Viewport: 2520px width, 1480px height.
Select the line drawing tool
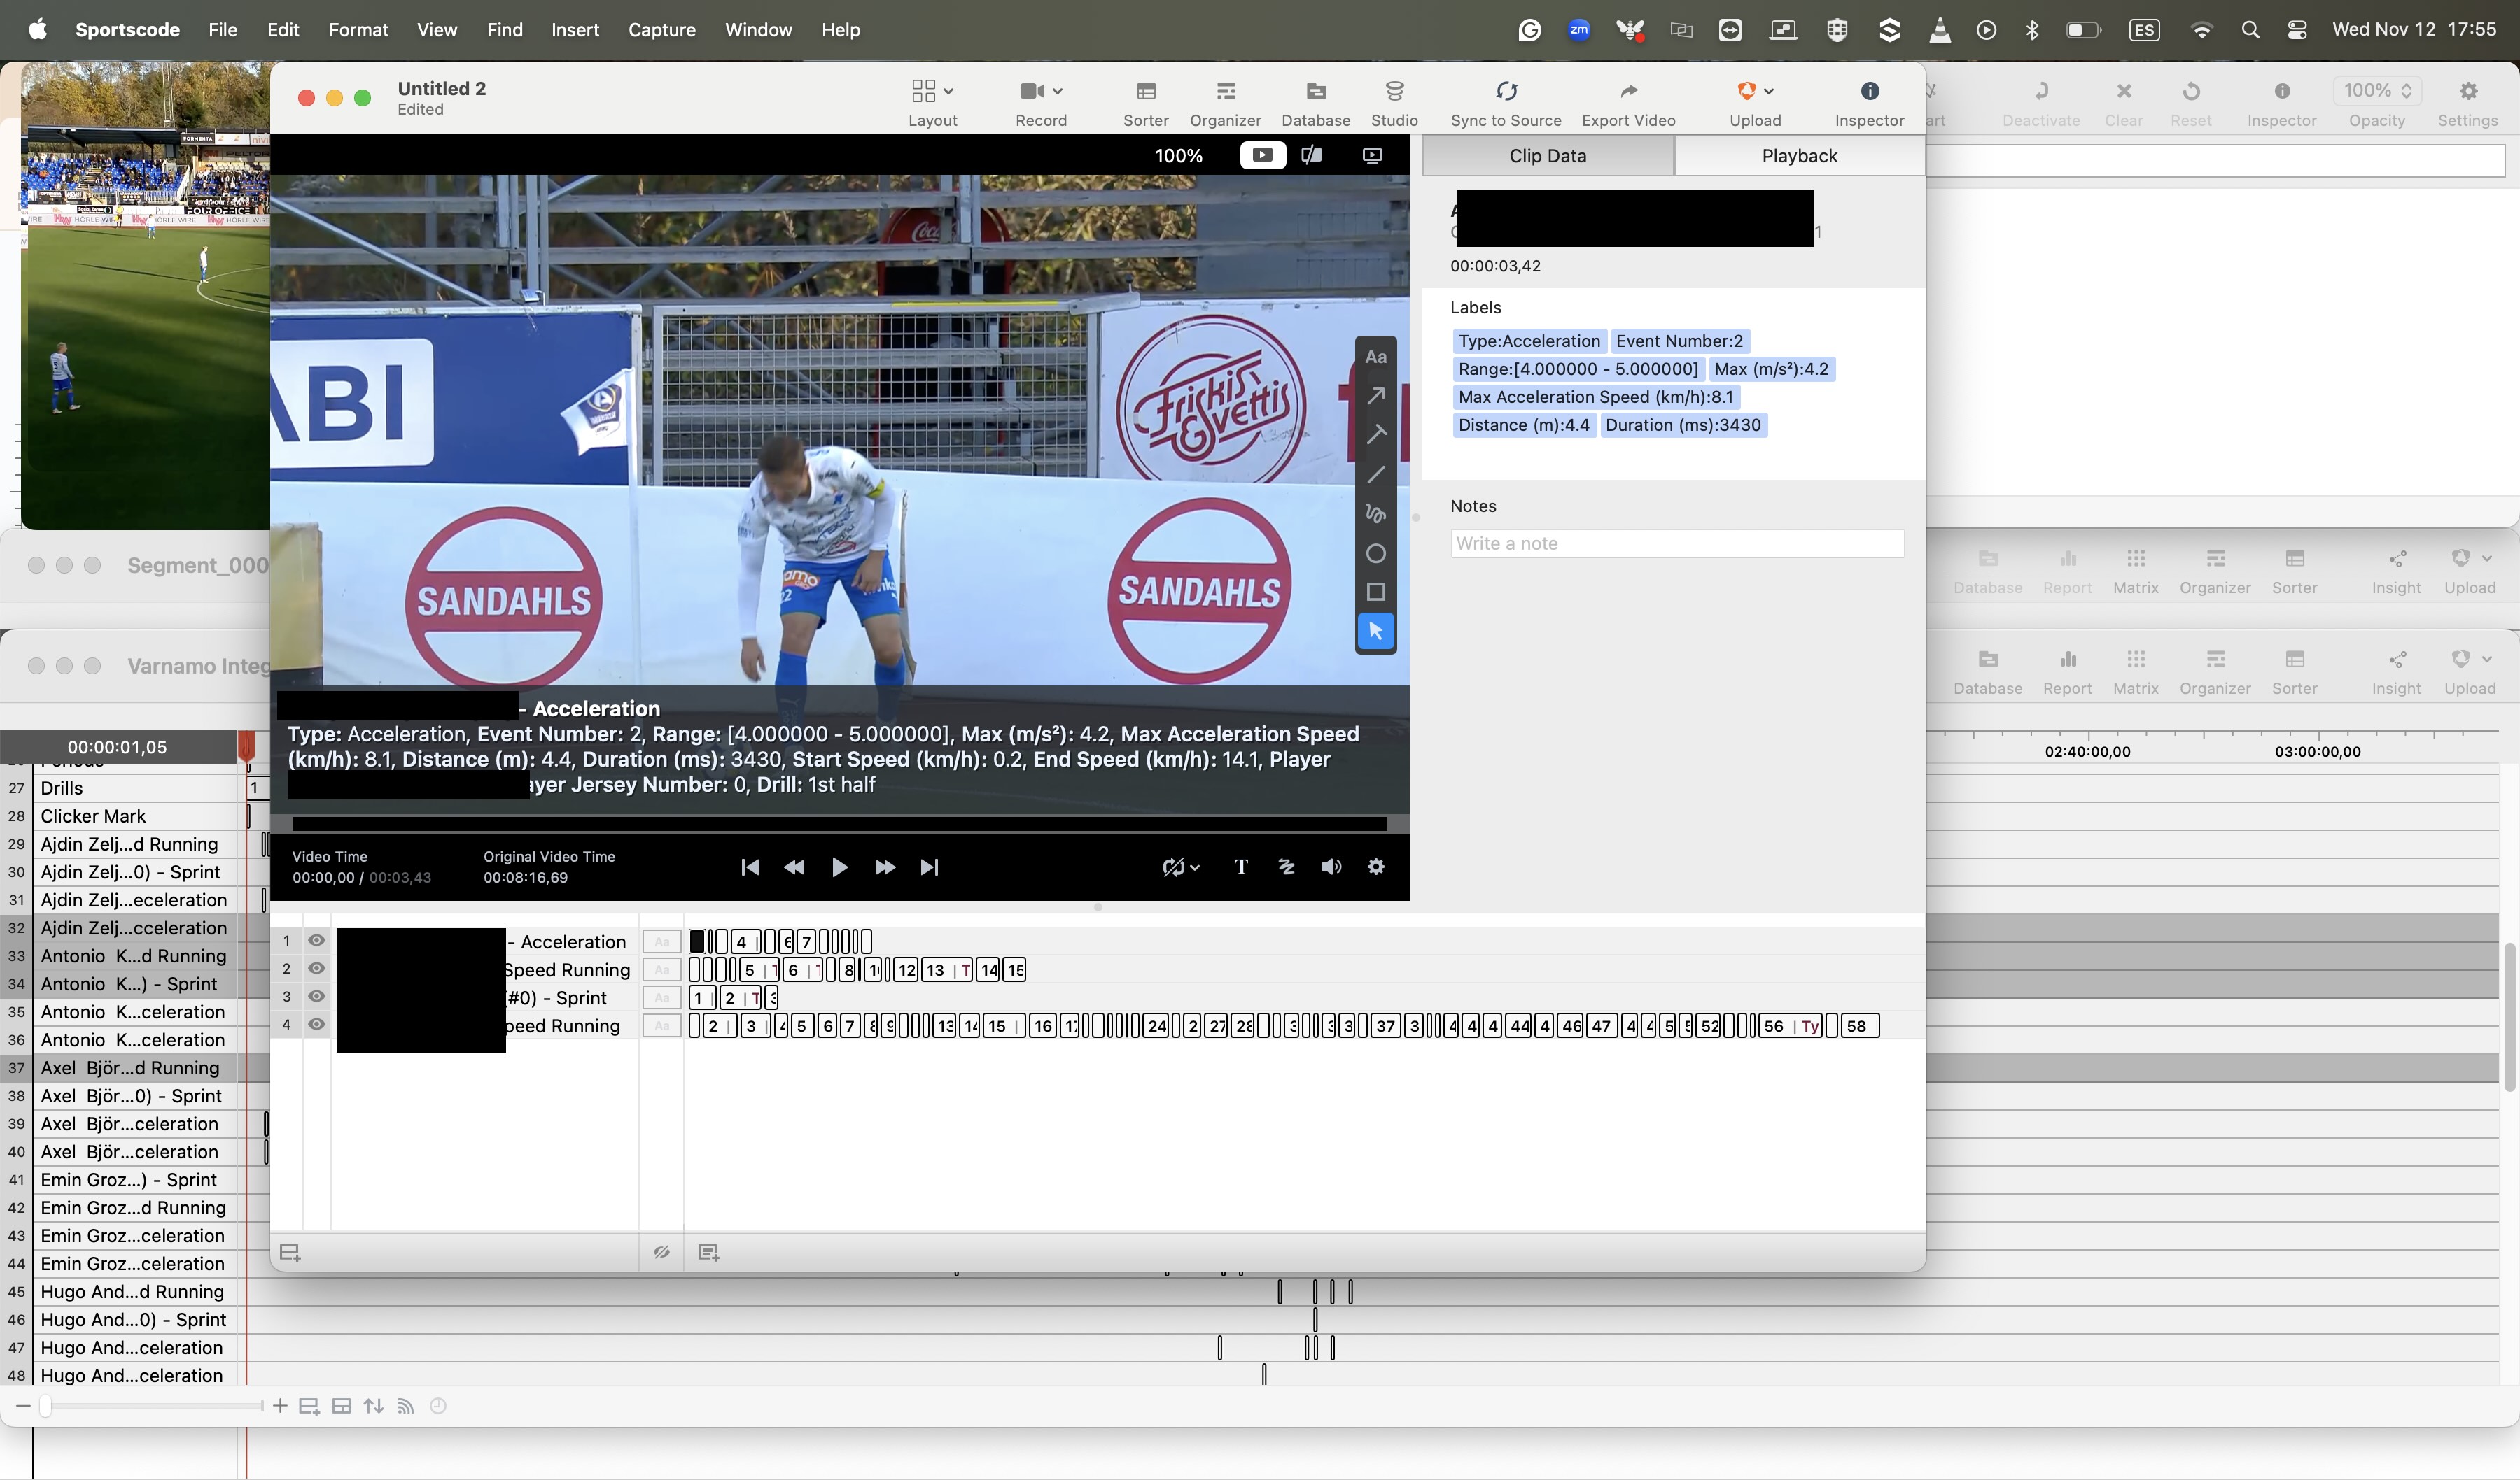click(x=1376, y=475)
